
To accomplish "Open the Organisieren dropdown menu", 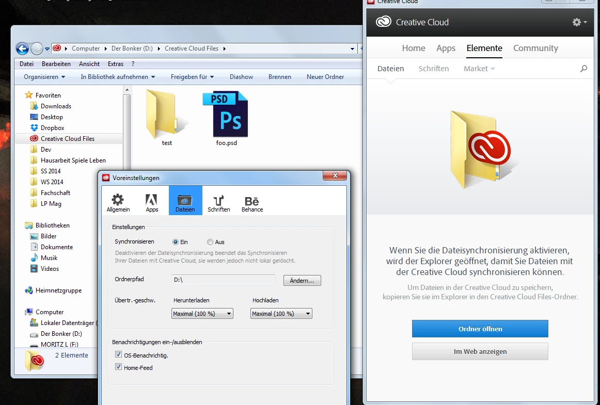I will 44,77.
